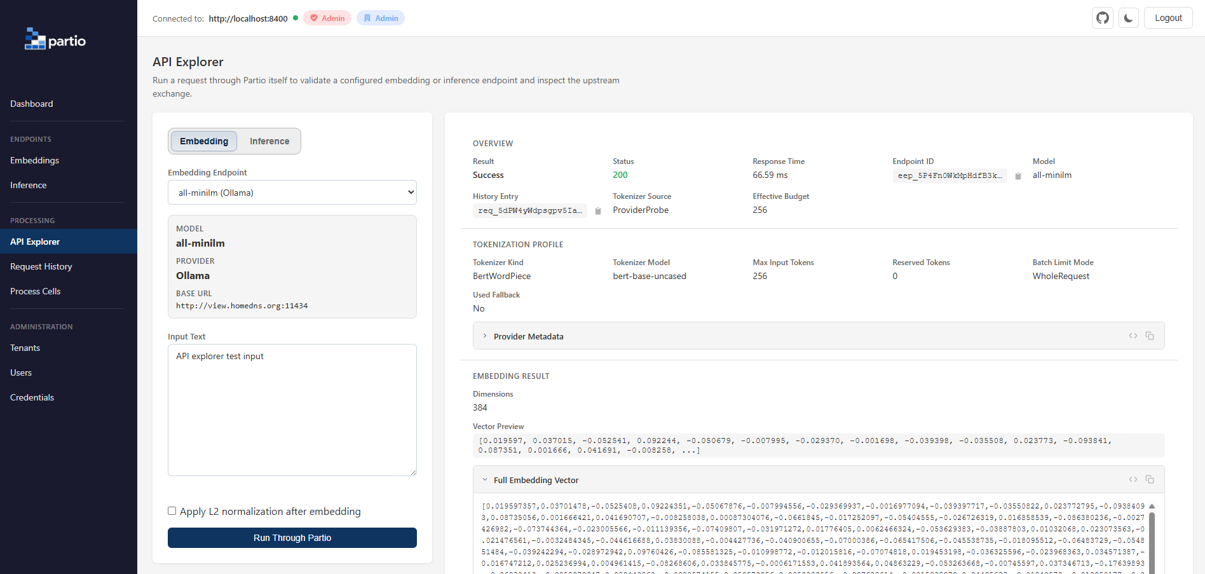1205x574 pixels.
Task: Click the Input Text field
Action: 292,410
